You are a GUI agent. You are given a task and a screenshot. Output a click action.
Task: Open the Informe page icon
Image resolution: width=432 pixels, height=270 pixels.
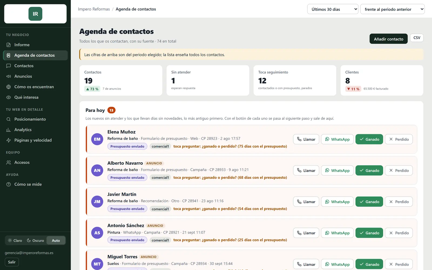9,45
